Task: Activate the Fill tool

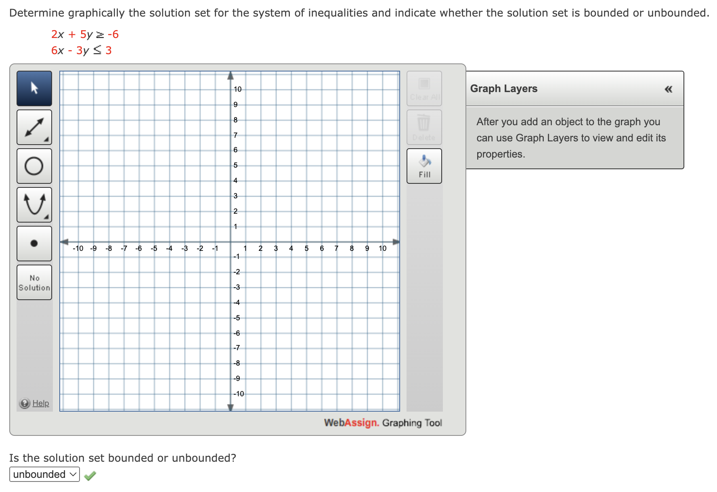Action: point(424,166)
